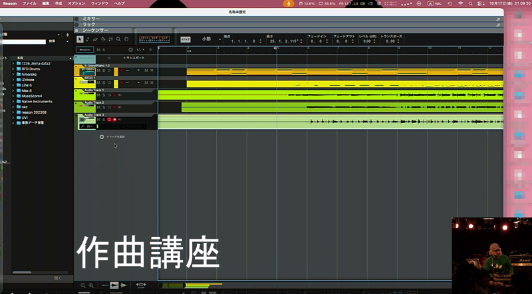Click the zoom out icon below the sequencer
This screenshot has width=532, height=294.
(83, 285)
